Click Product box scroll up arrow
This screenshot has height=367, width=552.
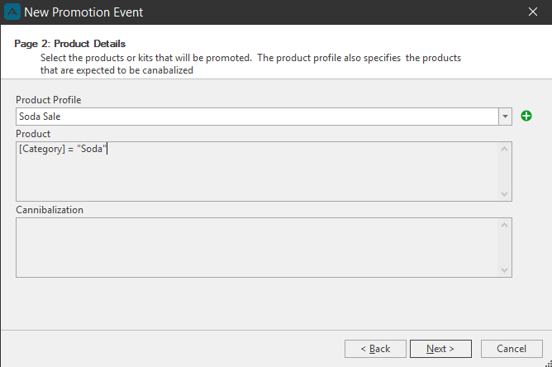[504, 149]
